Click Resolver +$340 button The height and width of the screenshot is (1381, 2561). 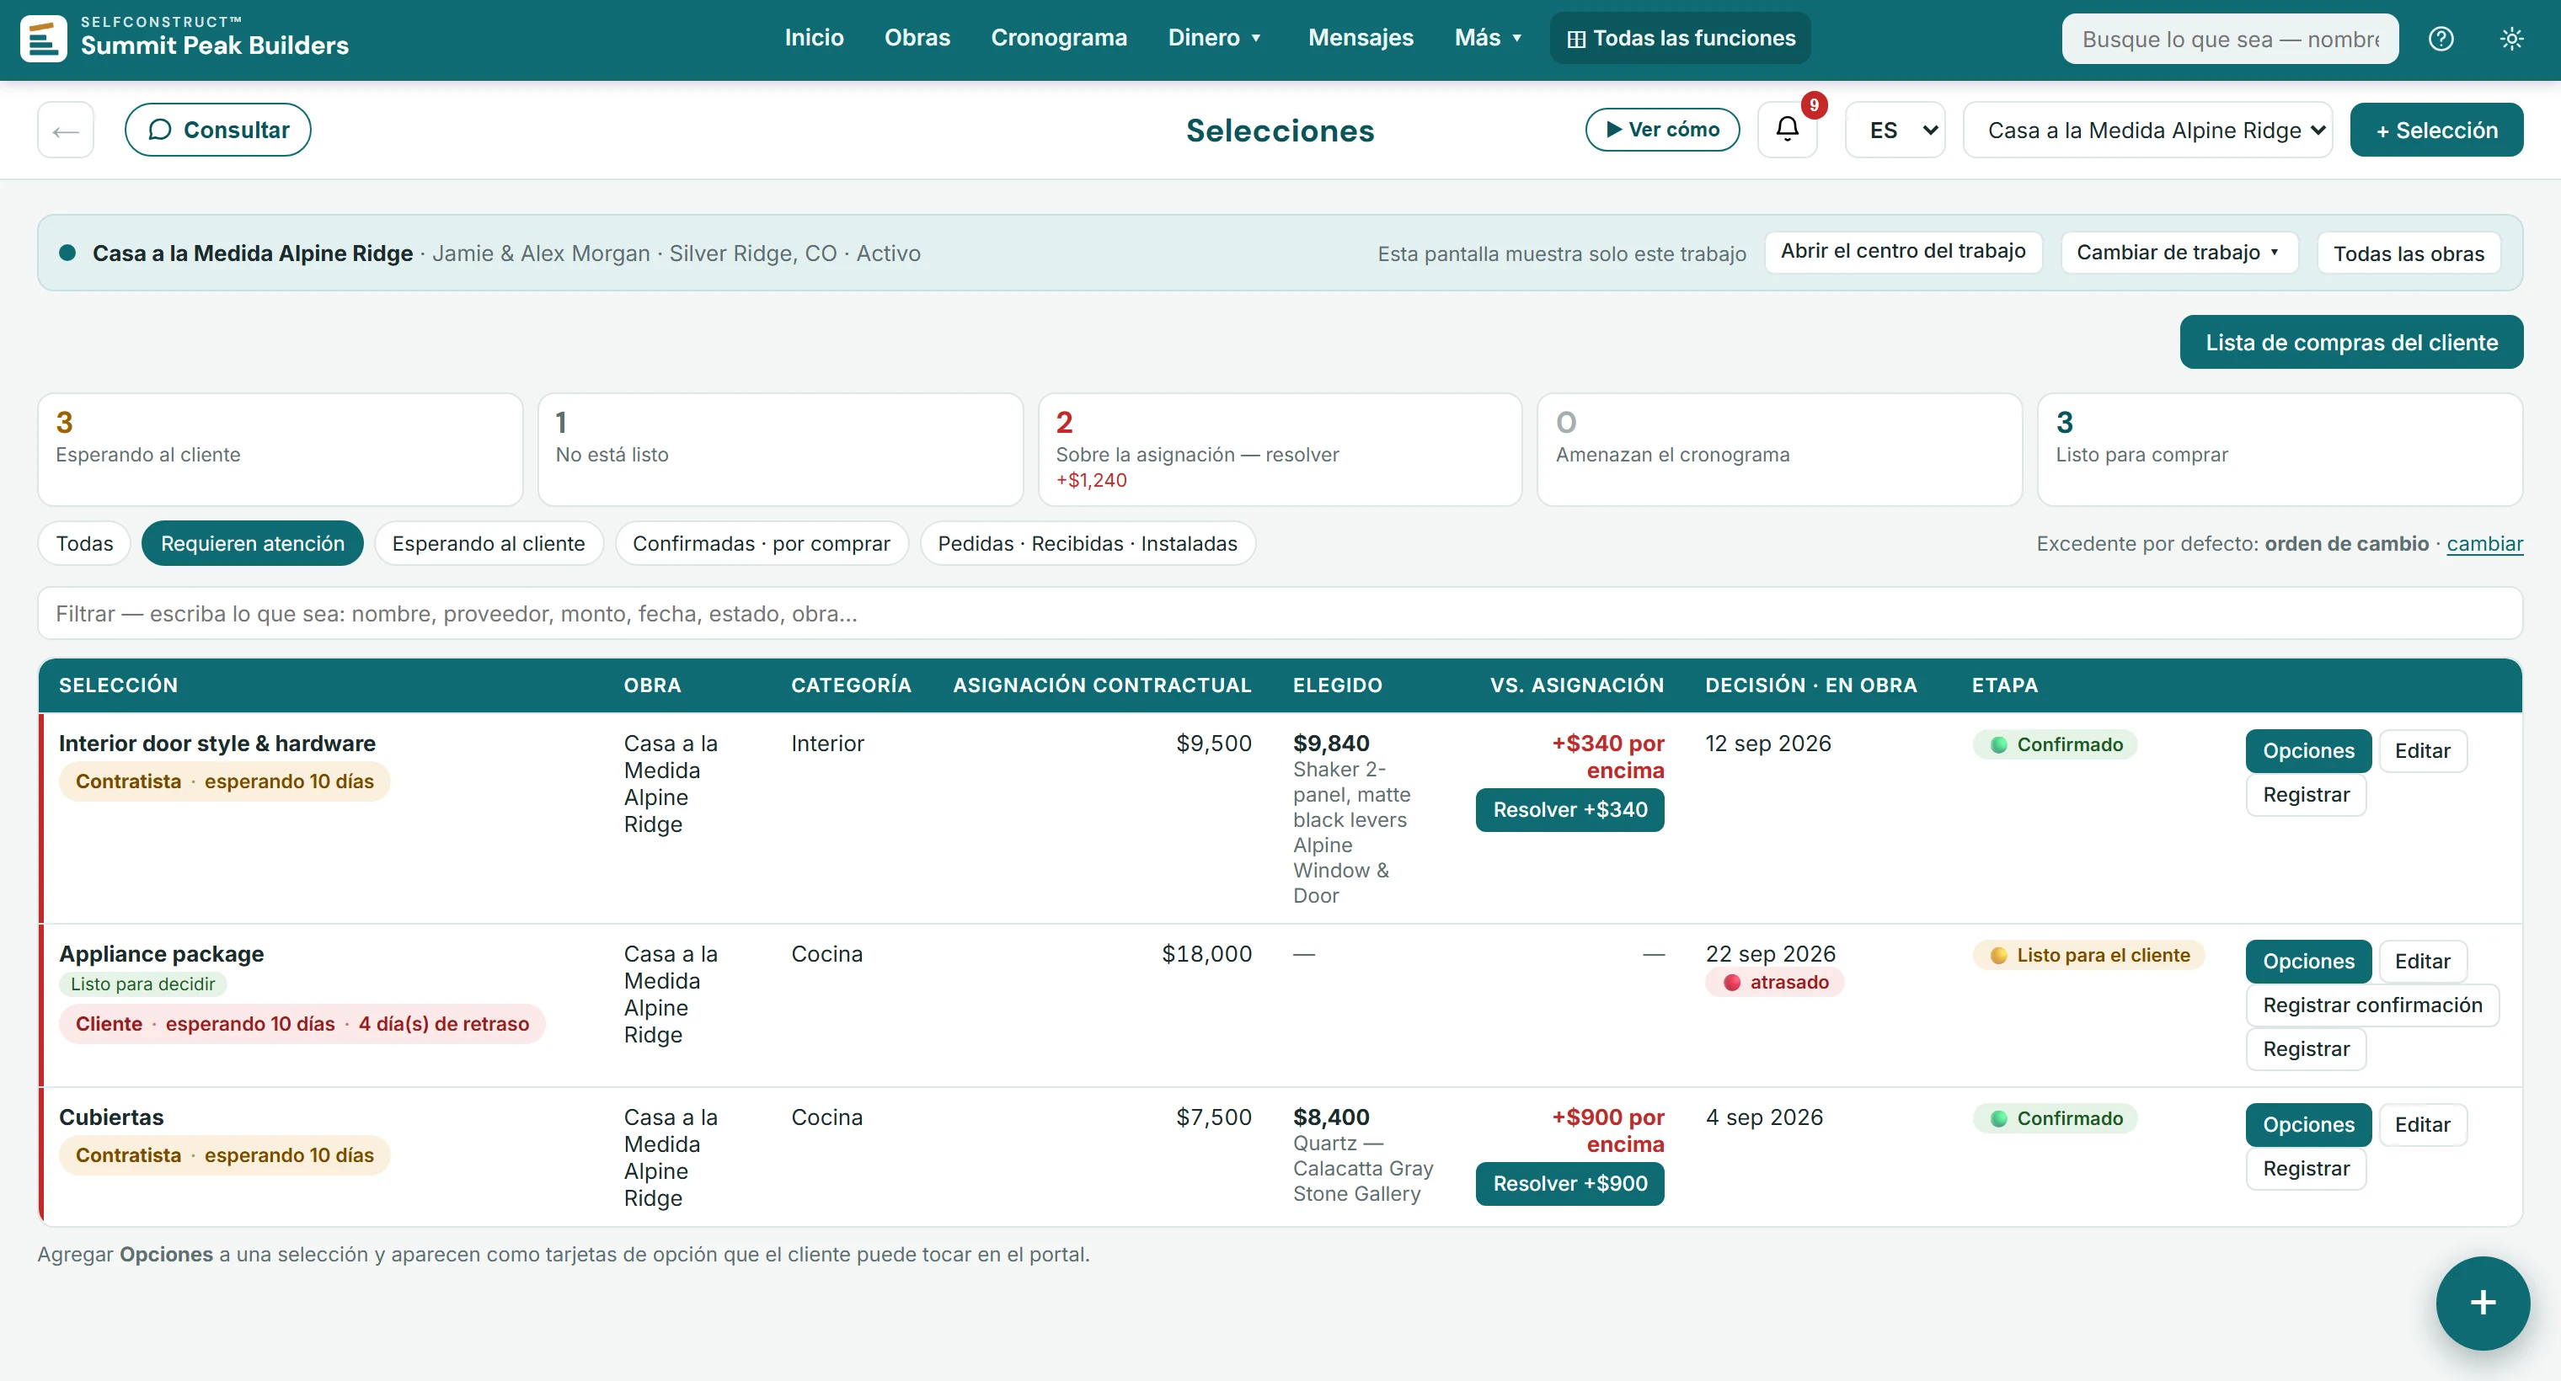tap(1569, 810)
